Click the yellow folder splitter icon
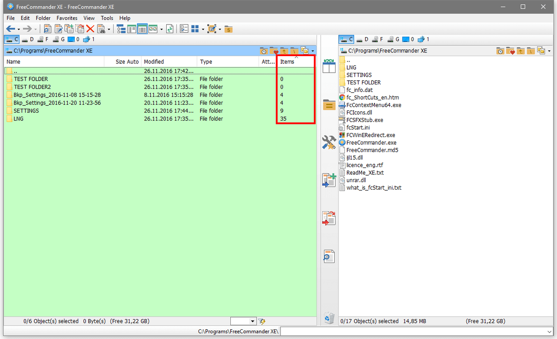The image size is (557, 339). (x=329, y=105)
